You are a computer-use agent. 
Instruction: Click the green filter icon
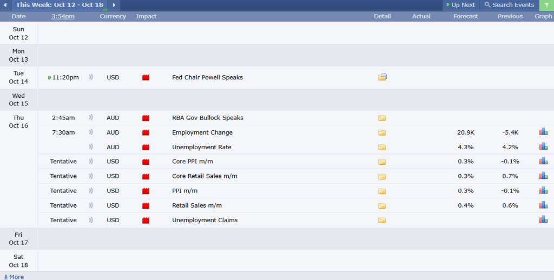[546, 5]
